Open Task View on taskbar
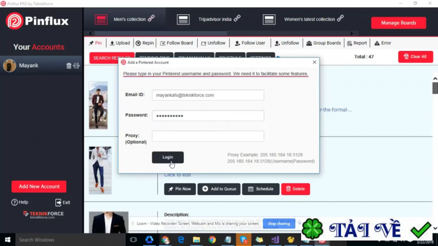The width and height of the screenshot is (438, 246). click(x=133, y=239)
